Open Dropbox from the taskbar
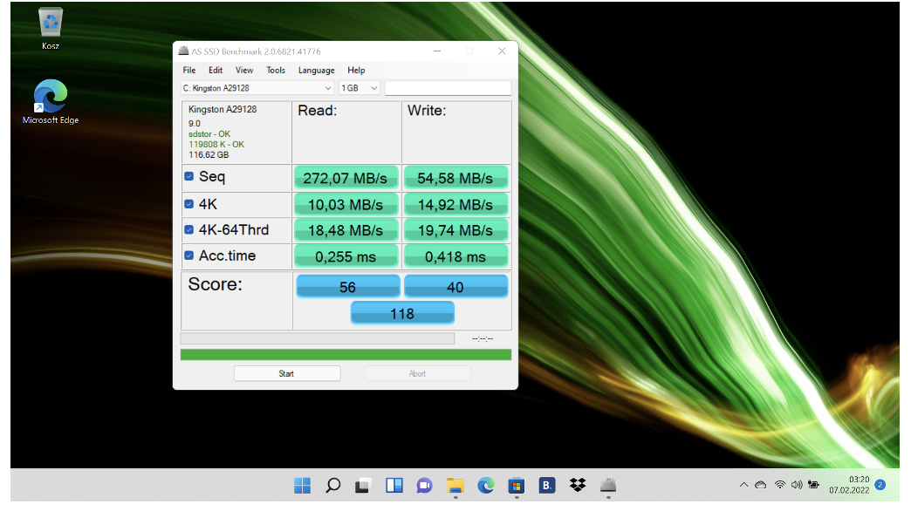 pos(578,486)
